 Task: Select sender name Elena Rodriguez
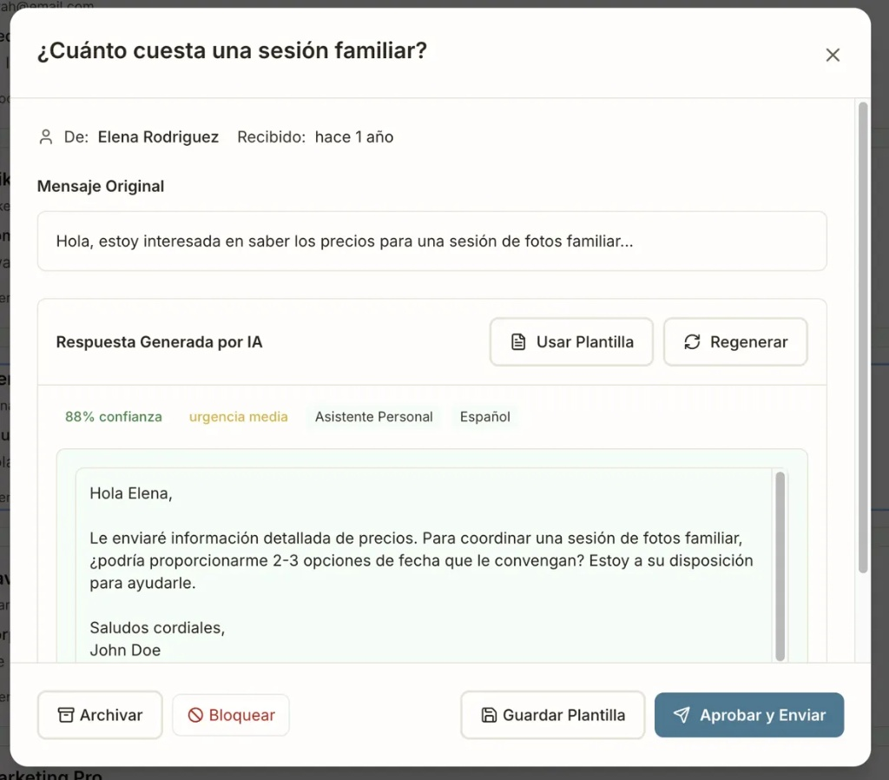pos(158,136)
